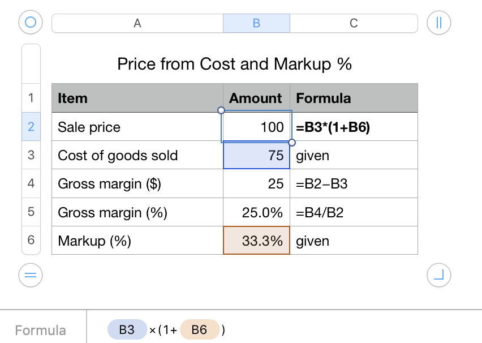Click the Gross margin ($) label cell
The height and width of the screenshot is (343, 482).
pos(137,183)
